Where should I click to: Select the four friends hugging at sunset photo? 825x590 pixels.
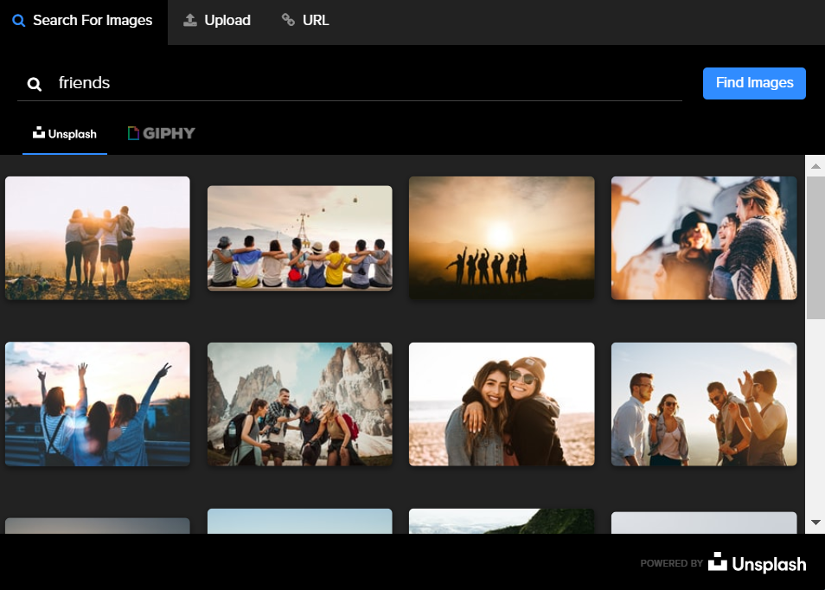tap(98, 238)
